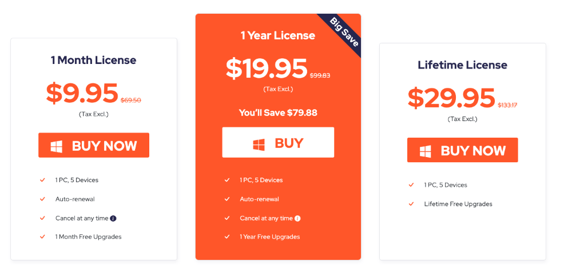
Task: Click the $19.95 price text
Action: tap(267, 69)
